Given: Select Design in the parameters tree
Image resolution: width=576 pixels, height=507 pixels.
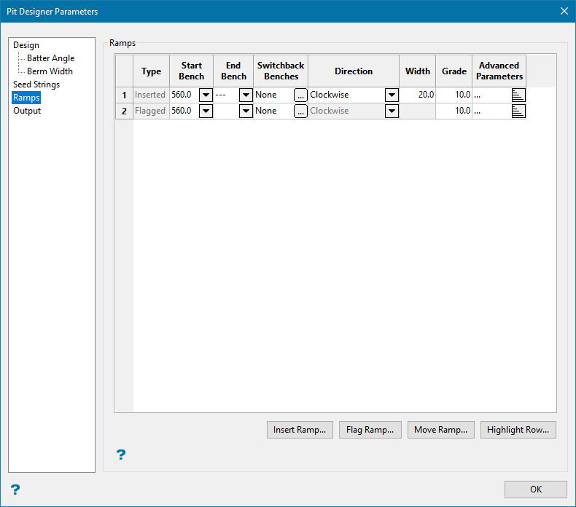Looking at the screenshot, I should (x=26, y=45).
